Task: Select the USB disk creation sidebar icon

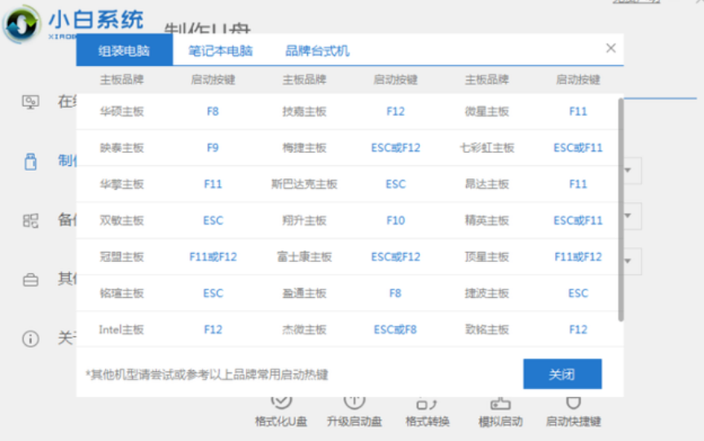Action: (x=30, y=161)
